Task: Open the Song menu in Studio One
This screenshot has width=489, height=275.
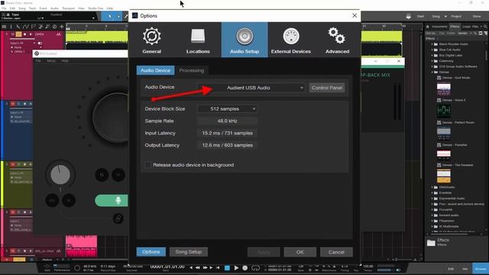Action: pyautogui.click(x=22, y=8)
